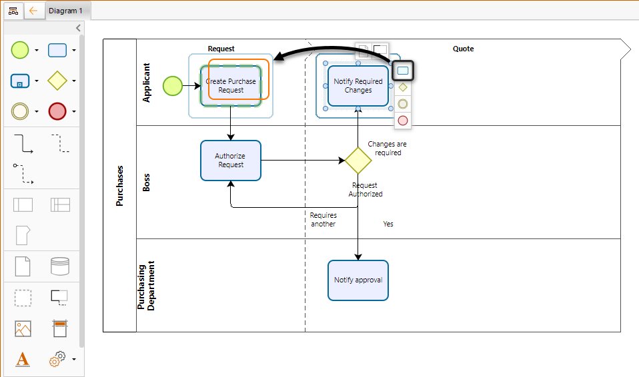This screenshot has width=639, height=377.
Task: Select the Data Store cylinder icon
Action: [60, 266]
